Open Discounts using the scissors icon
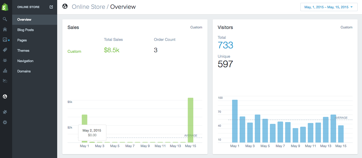 5,81
